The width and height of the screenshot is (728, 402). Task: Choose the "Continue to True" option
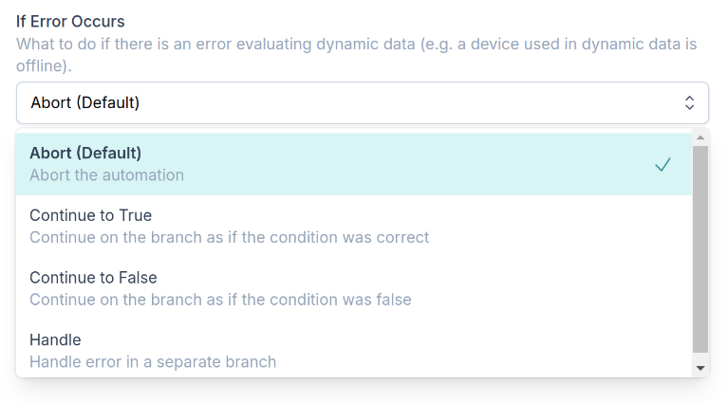click(91, 215)
